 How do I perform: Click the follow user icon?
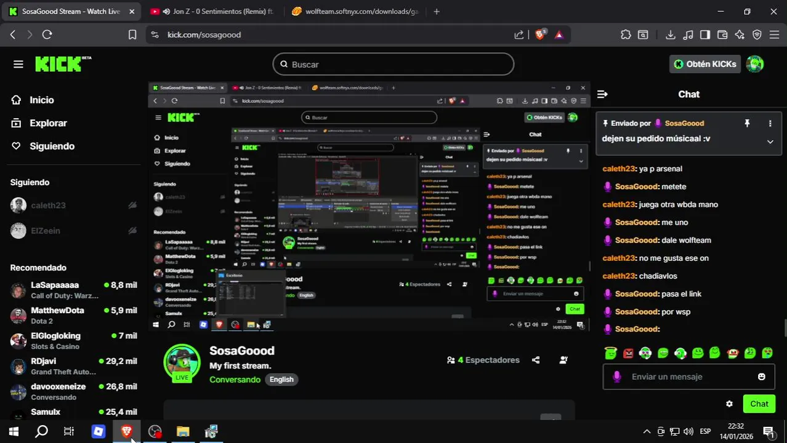tap(563, 360)
